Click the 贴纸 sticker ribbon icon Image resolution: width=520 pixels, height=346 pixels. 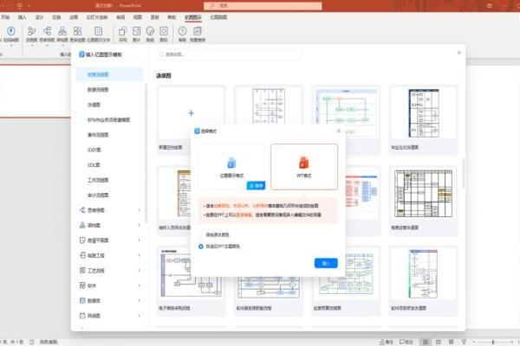pos(150,31)
